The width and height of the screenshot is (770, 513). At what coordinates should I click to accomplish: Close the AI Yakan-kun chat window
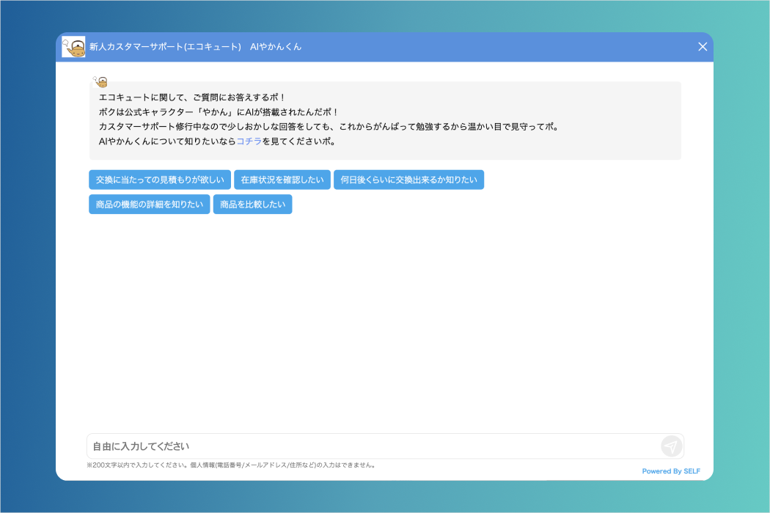click(703, 47)
